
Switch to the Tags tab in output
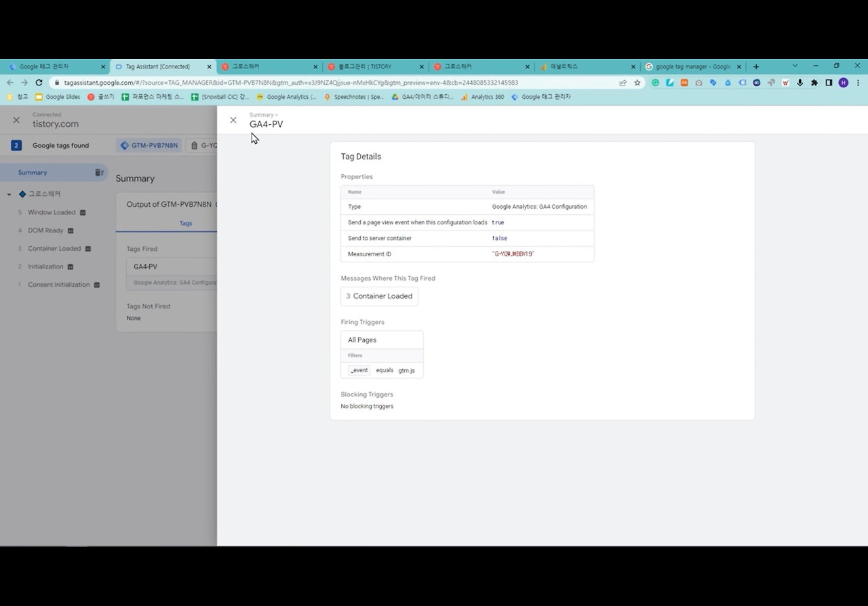click(185, 223)
